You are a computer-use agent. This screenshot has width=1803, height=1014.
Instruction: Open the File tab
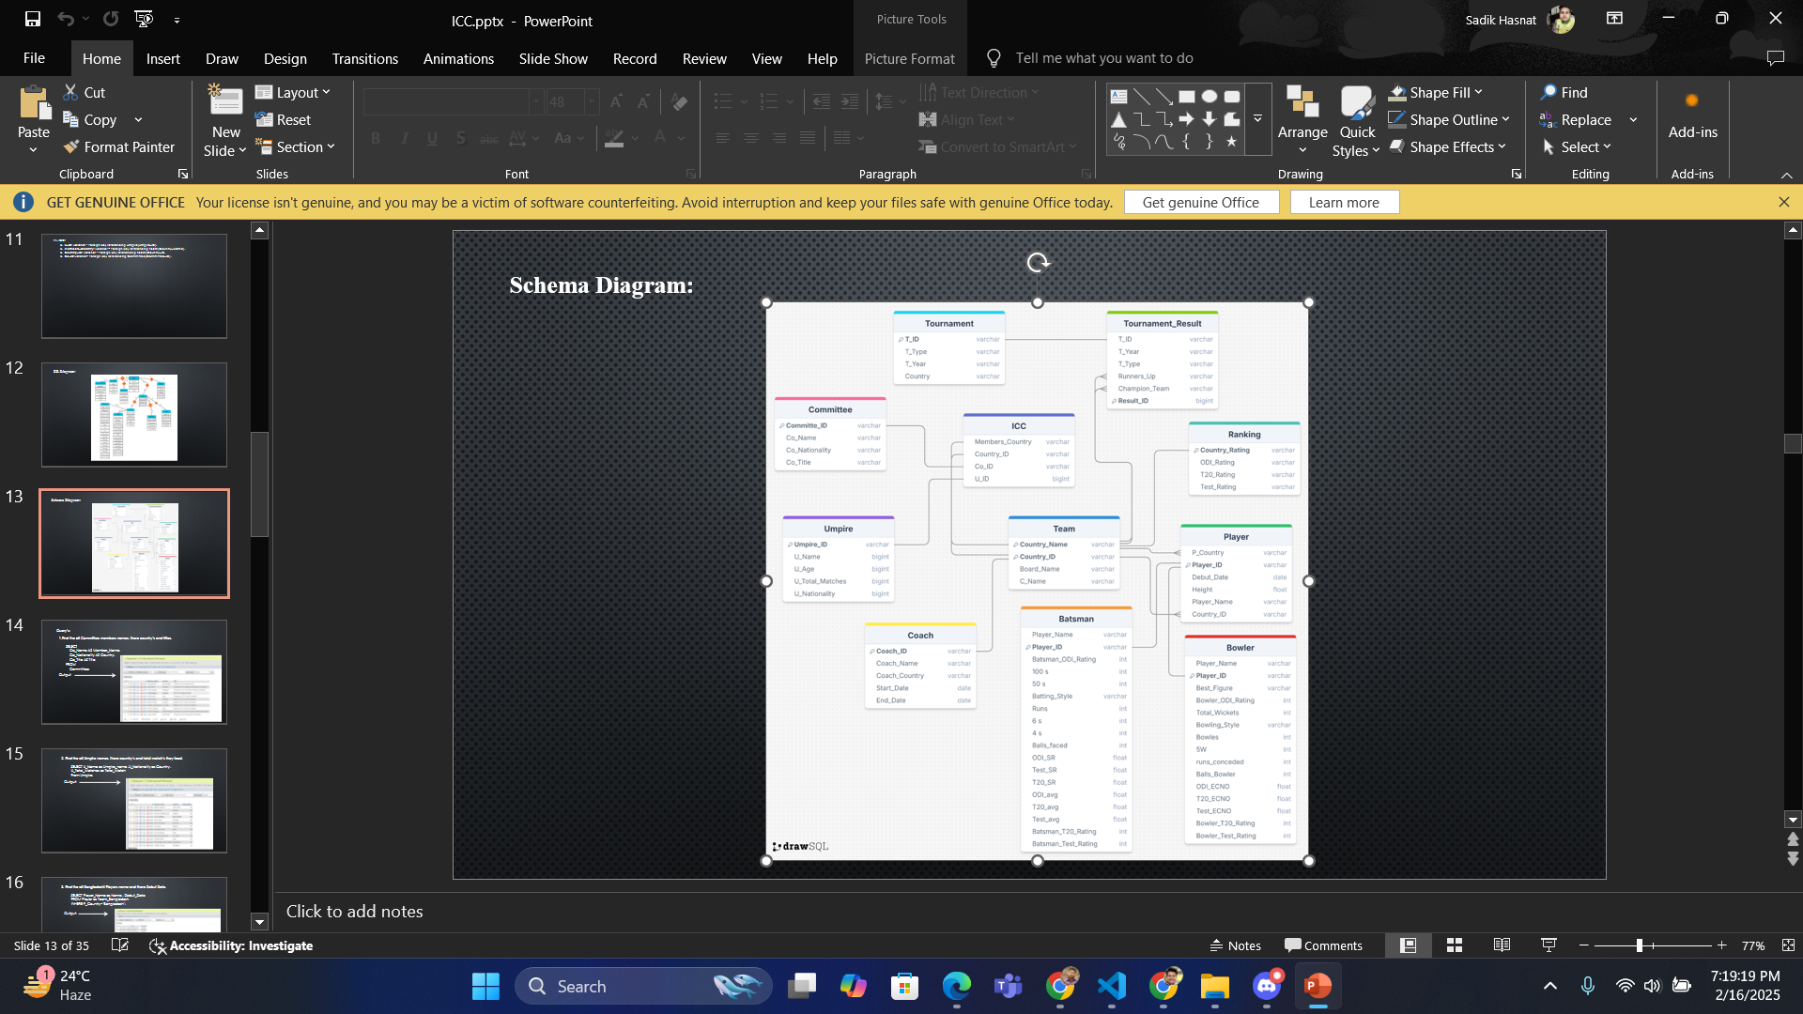coord(34,58)
